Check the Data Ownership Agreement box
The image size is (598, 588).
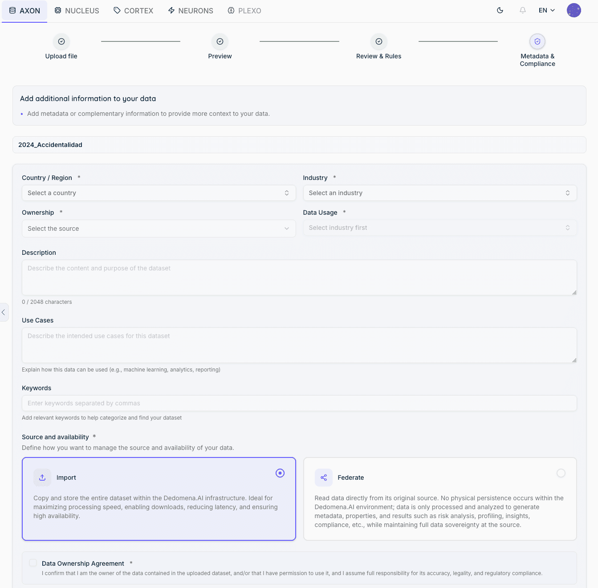33,563
